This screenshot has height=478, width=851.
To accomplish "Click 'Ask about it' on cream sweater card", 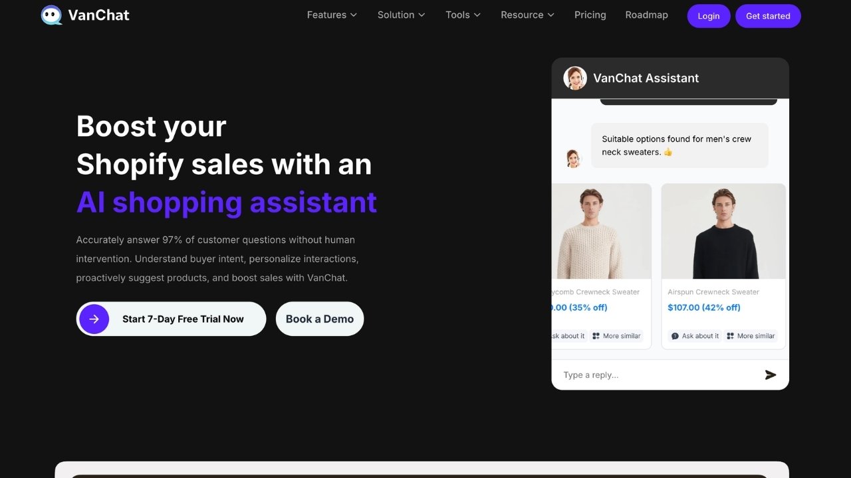I will click(569, 336).
